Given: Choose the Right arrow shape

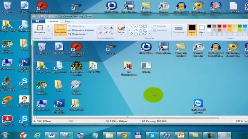Looking at the screenshot, I should (145, 34).
